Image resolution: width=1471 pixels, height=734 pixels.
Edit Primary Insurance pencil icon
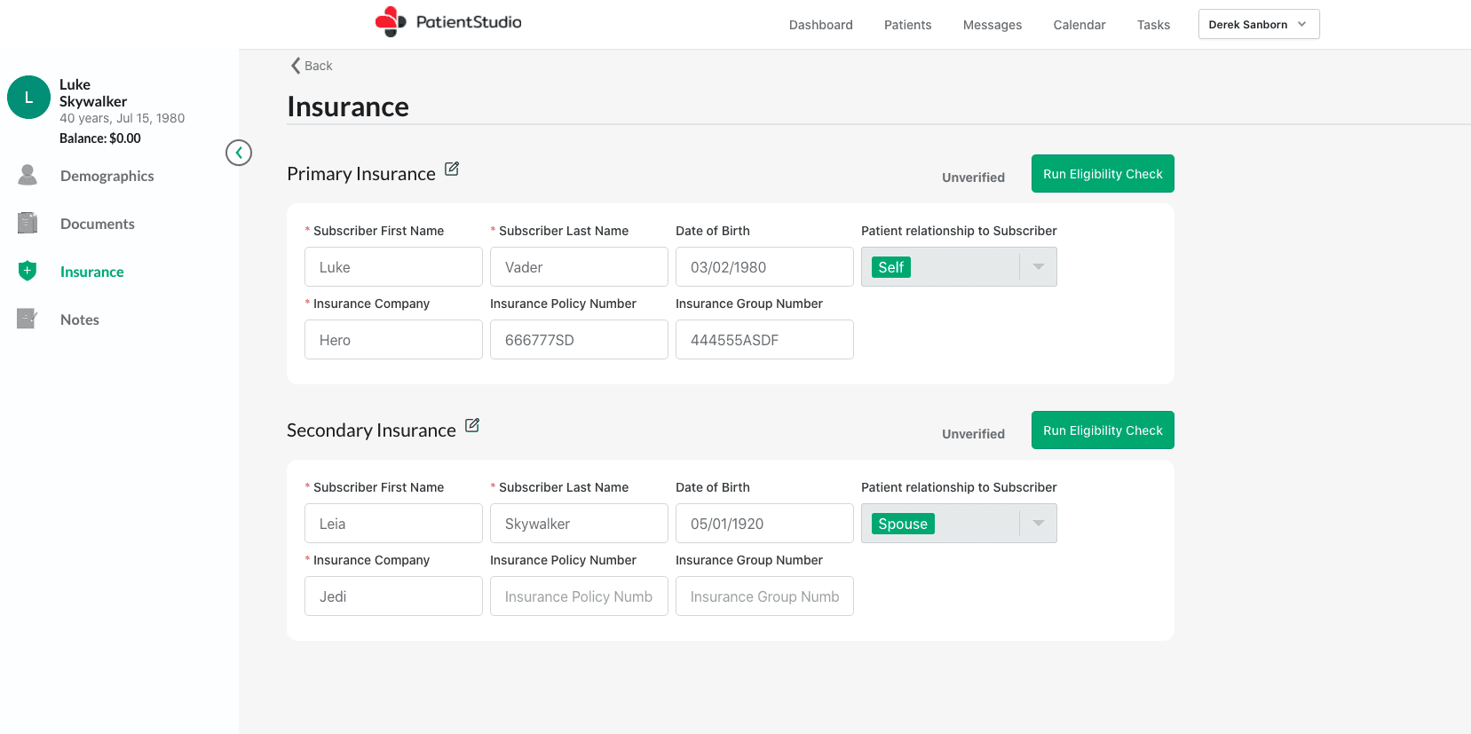(452, 169)
